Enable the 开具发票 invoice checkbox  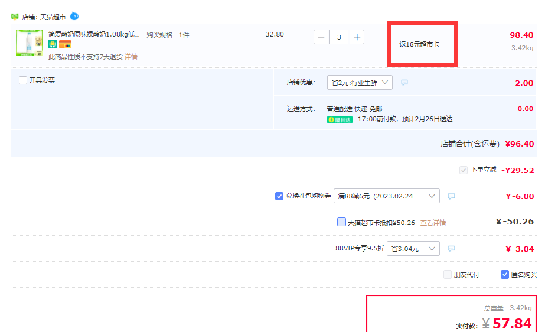[x=23, y=80]
